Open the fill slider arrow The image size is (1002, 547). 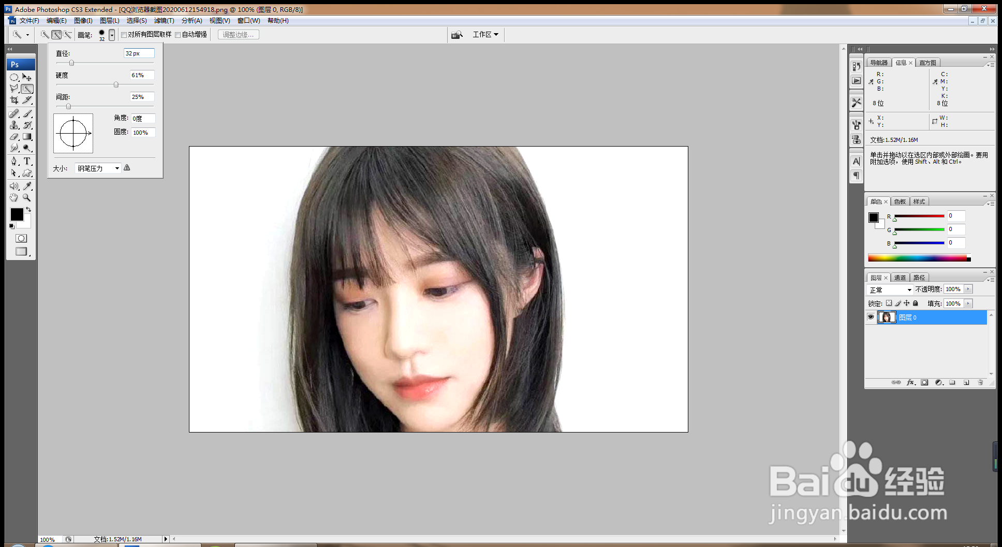pyautogui.click(x=968, y=304)
